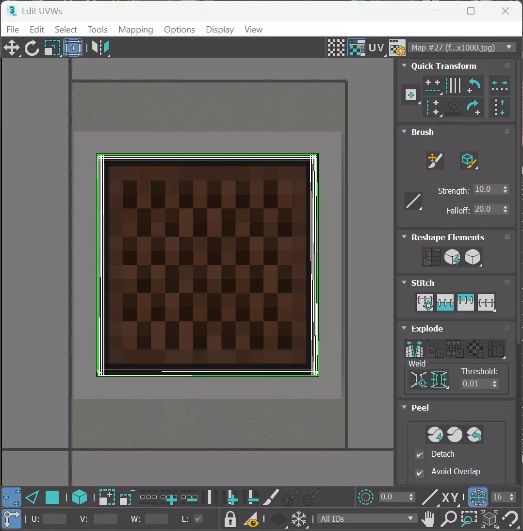Toggle the soft selection circle icon
The height and width of the screenshot is (531, 523).
point(366,497)
